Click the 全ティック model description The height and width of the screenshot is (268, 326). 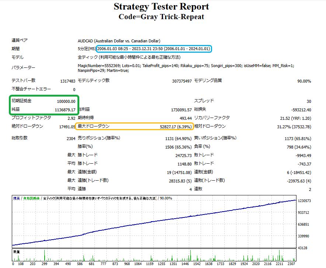(x=129, y=57)
